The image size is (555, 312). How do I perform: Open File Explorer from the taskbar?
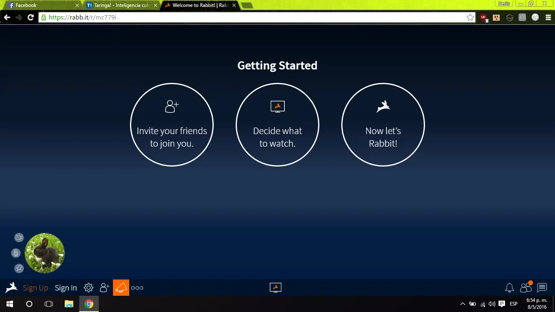click(x=69, y=304)
